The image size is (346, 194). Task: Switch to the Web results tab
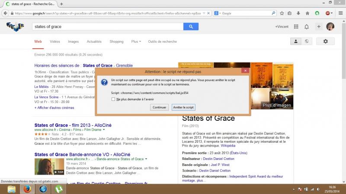click(x=38, y=41)
